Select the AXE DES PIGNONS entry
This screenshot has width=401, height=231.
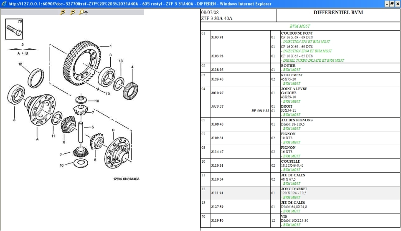[x=297, y=120]
